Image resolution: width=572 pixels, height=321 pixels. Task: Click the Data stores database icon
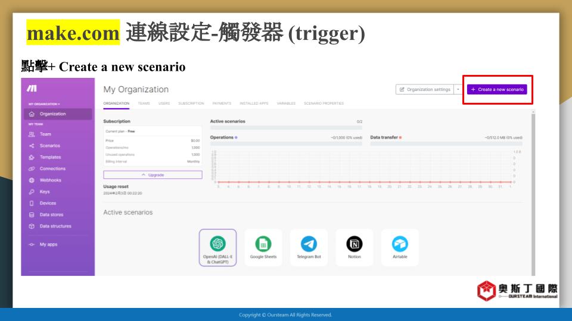point(32,215)
